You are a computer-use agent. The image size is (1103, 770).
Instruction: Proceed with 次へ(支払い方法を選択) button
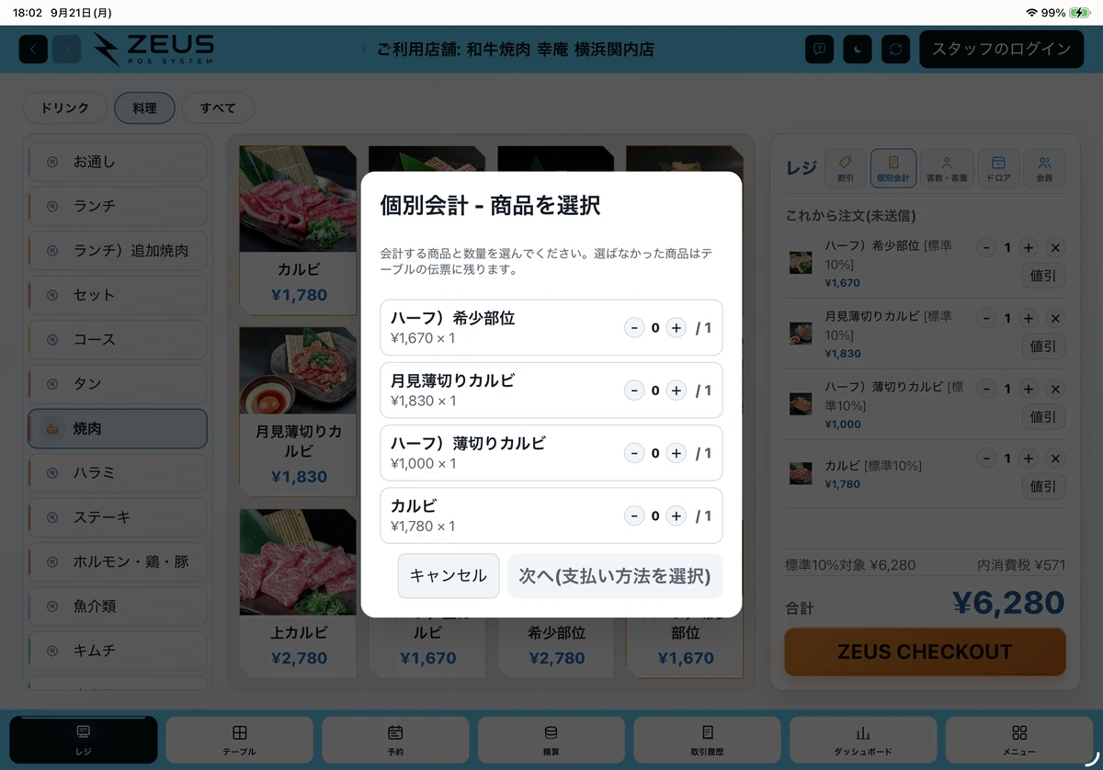[615, 576]
